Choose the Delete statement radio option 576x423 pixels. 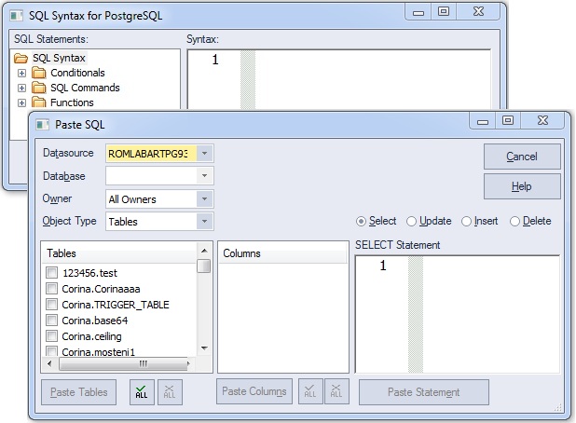pyautogui.click(x=515, y=222)
